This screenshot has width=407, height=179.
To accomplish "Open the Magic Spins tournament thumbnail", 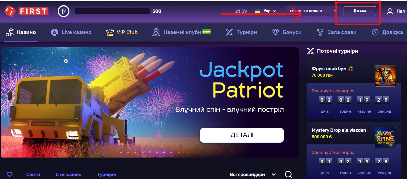I will coord(385,137).
